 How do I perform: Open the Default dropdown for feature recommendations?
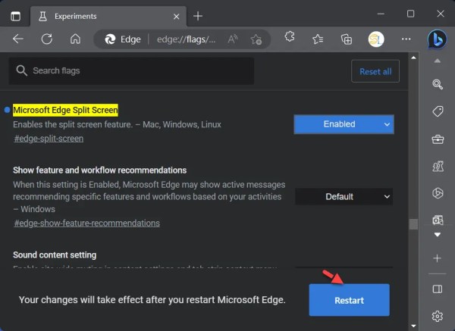[x=344, y=196]
